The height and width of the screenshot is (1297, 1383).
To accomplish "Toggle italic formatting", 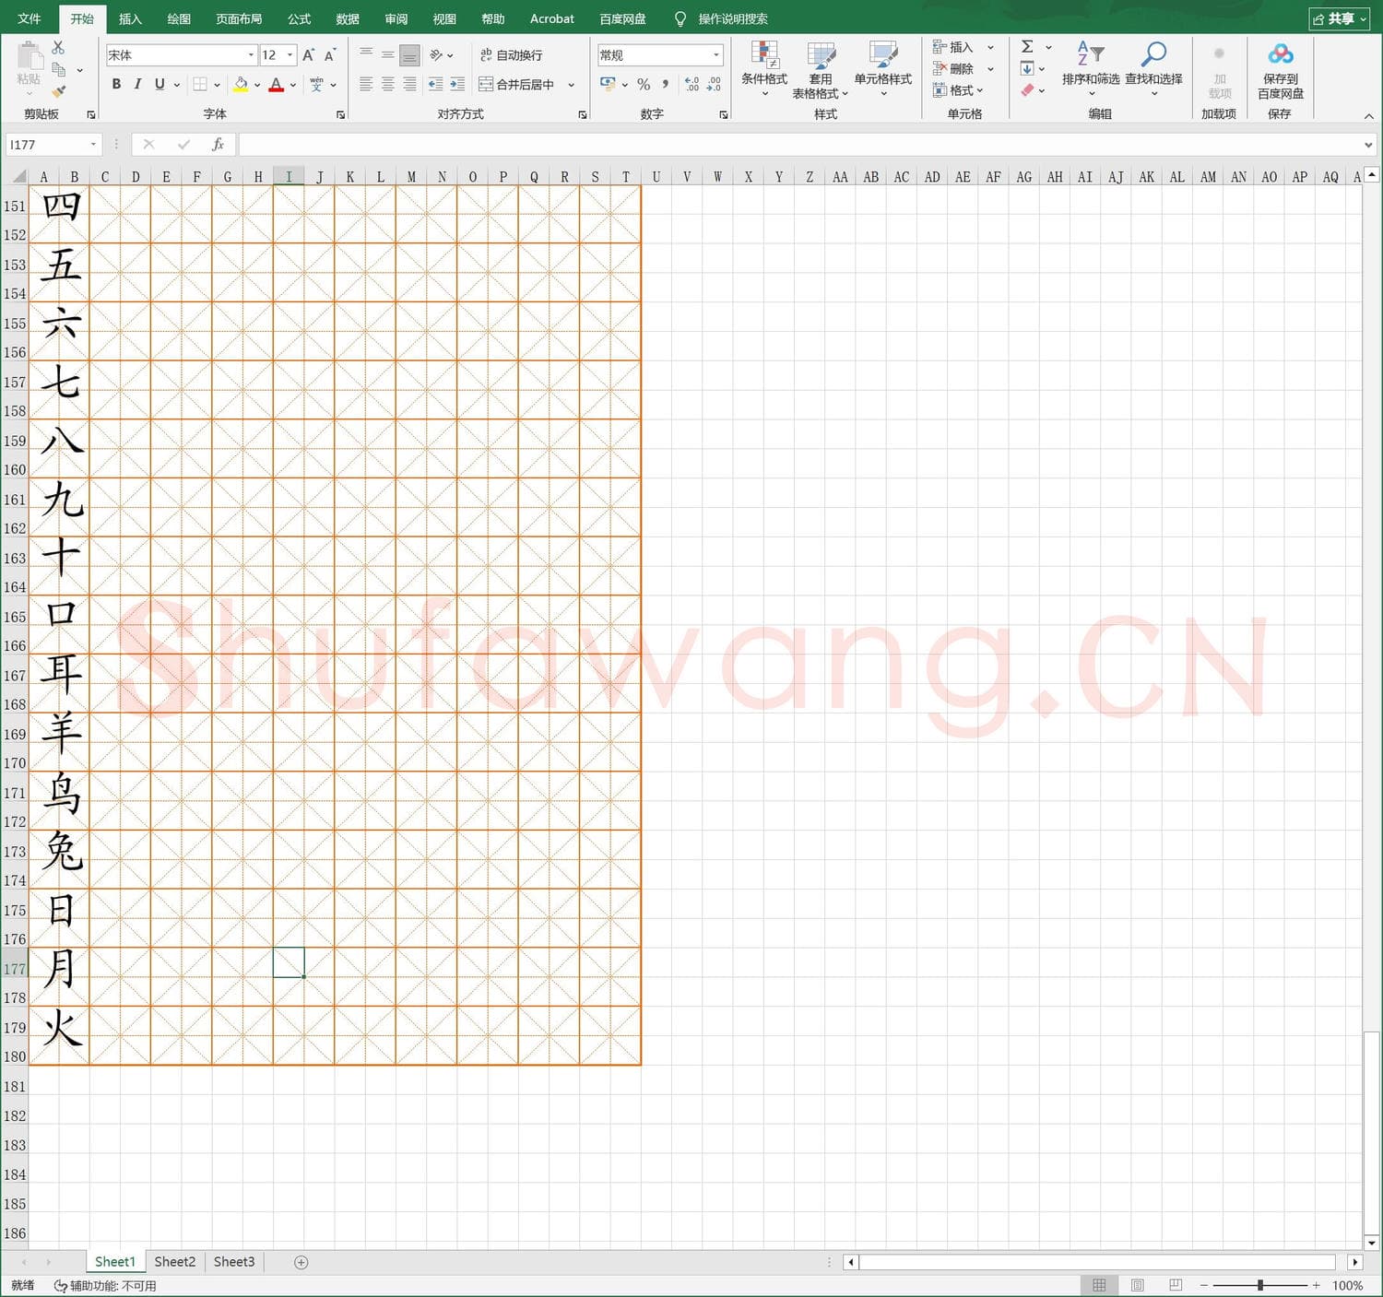I will (x=137, y=84).
